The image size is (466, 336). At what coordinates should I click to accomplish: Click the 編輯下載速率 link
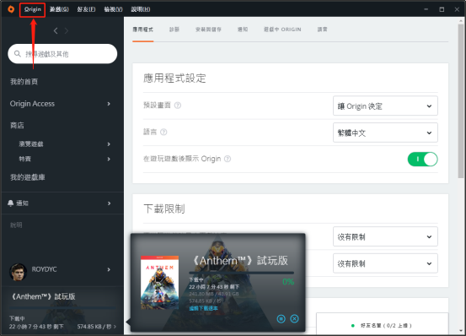pyautogui.click(x=203, y=308)
